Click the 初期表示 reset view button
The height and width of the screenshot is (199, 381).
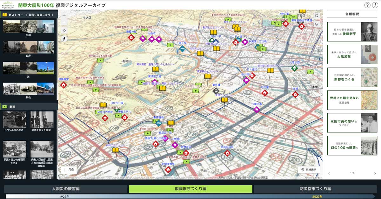pos(309,170)
